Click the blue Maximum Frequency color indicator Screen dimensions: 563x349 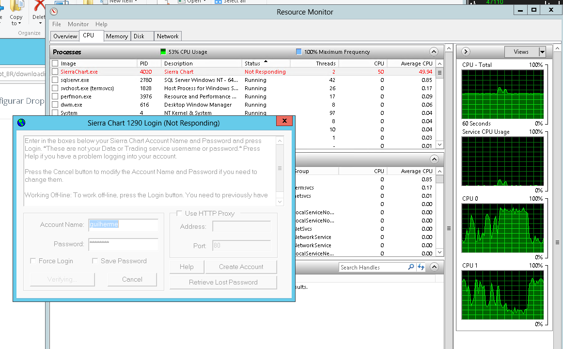coord(299,52)
